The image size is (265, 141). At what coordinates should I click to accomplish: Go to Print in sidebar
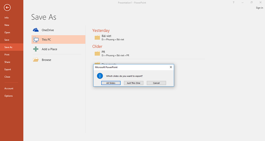pyautogui.click(x=7, y=54)
